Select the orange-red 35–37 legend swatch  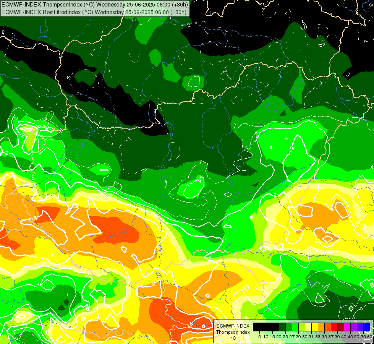(x=328, y=327)
